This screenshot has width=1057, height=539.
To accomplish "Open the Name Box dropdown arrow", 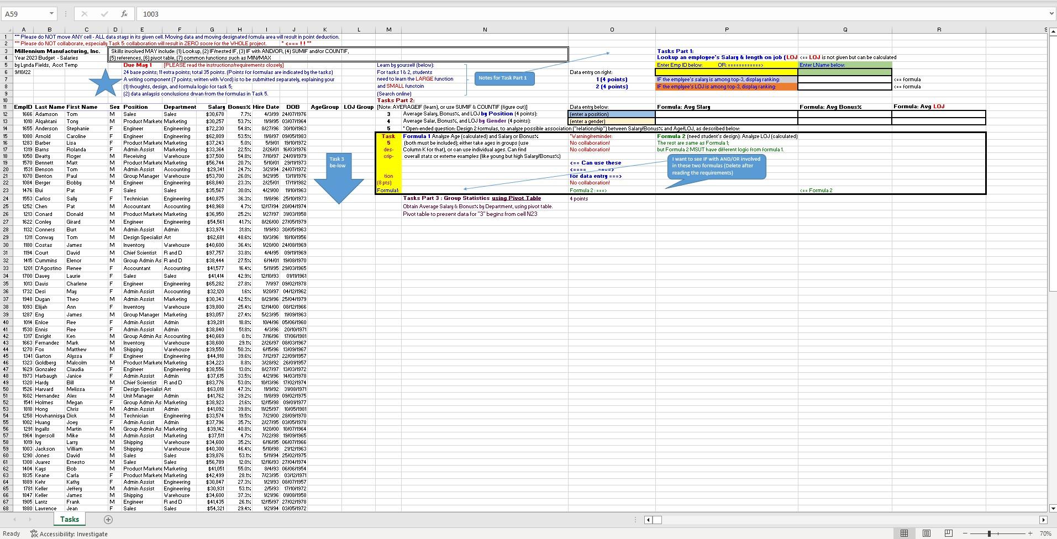I will (x=52, y=14).
